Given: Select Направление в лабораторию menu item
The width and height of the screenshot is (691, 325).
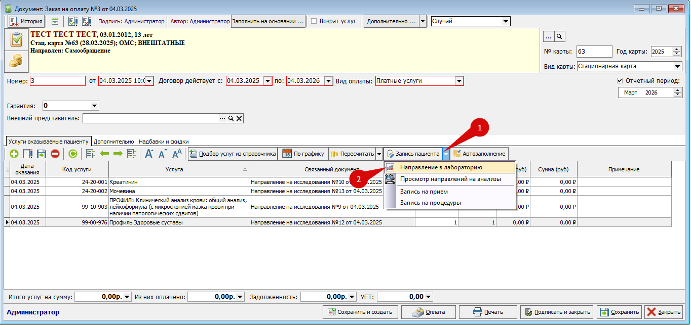Looking at the screenshot, I should [441, 167].
